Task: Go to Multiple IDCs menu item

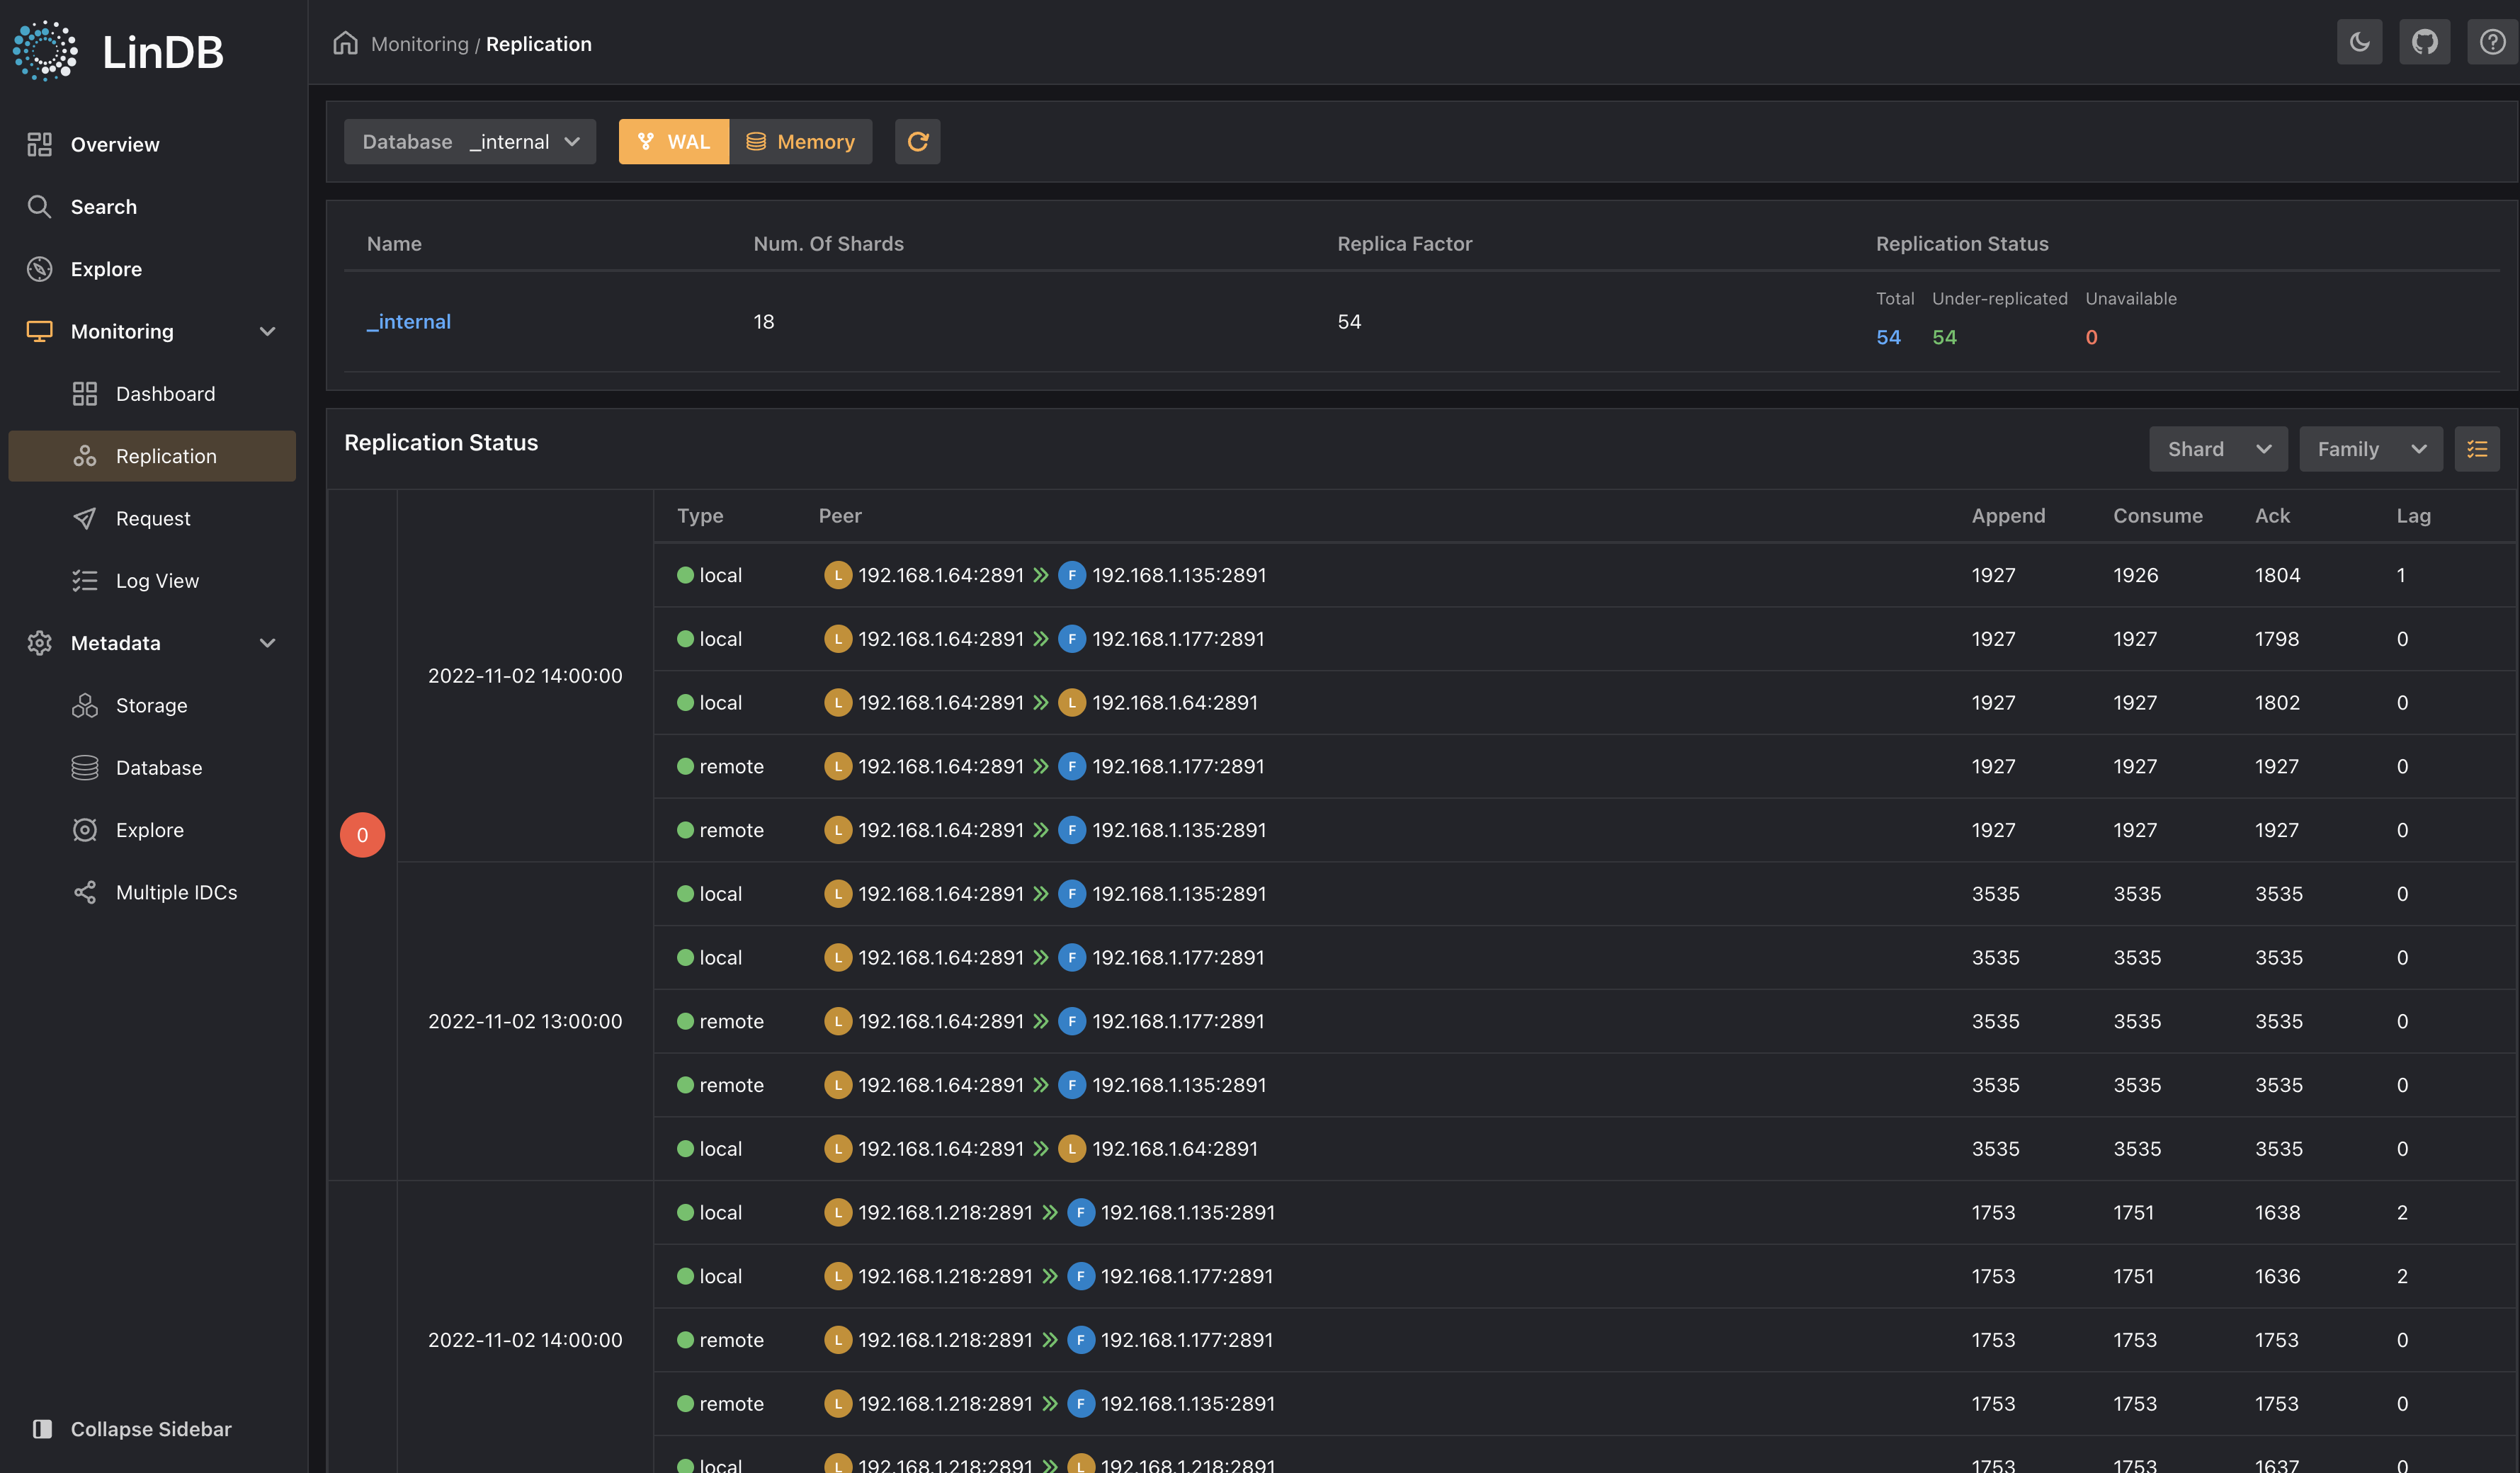Action: (176, 892)
